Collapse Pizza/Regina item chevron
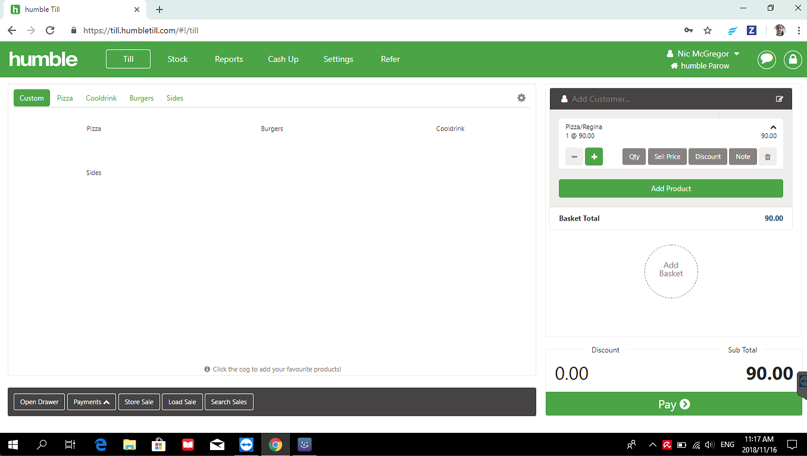This screenshot has height=456, width=807. pos(773,127)
